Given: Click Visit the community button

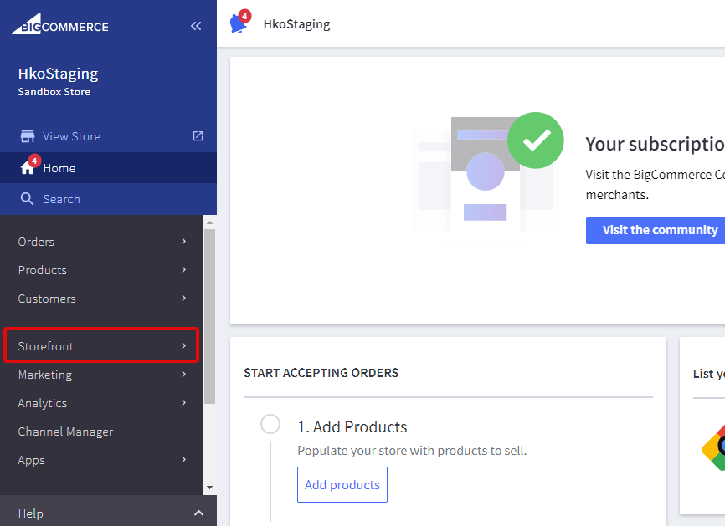Looking at the screenshot, I should 656,231.
